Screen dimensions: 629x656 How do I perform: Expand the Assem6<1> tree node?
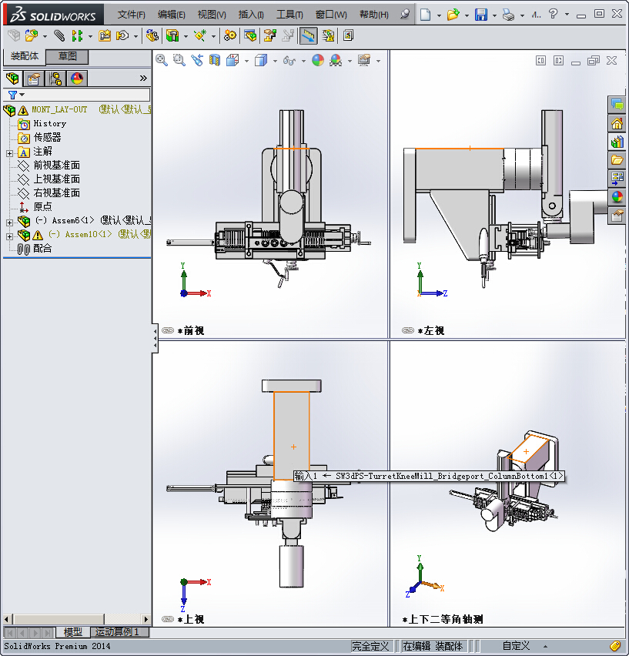9,223
